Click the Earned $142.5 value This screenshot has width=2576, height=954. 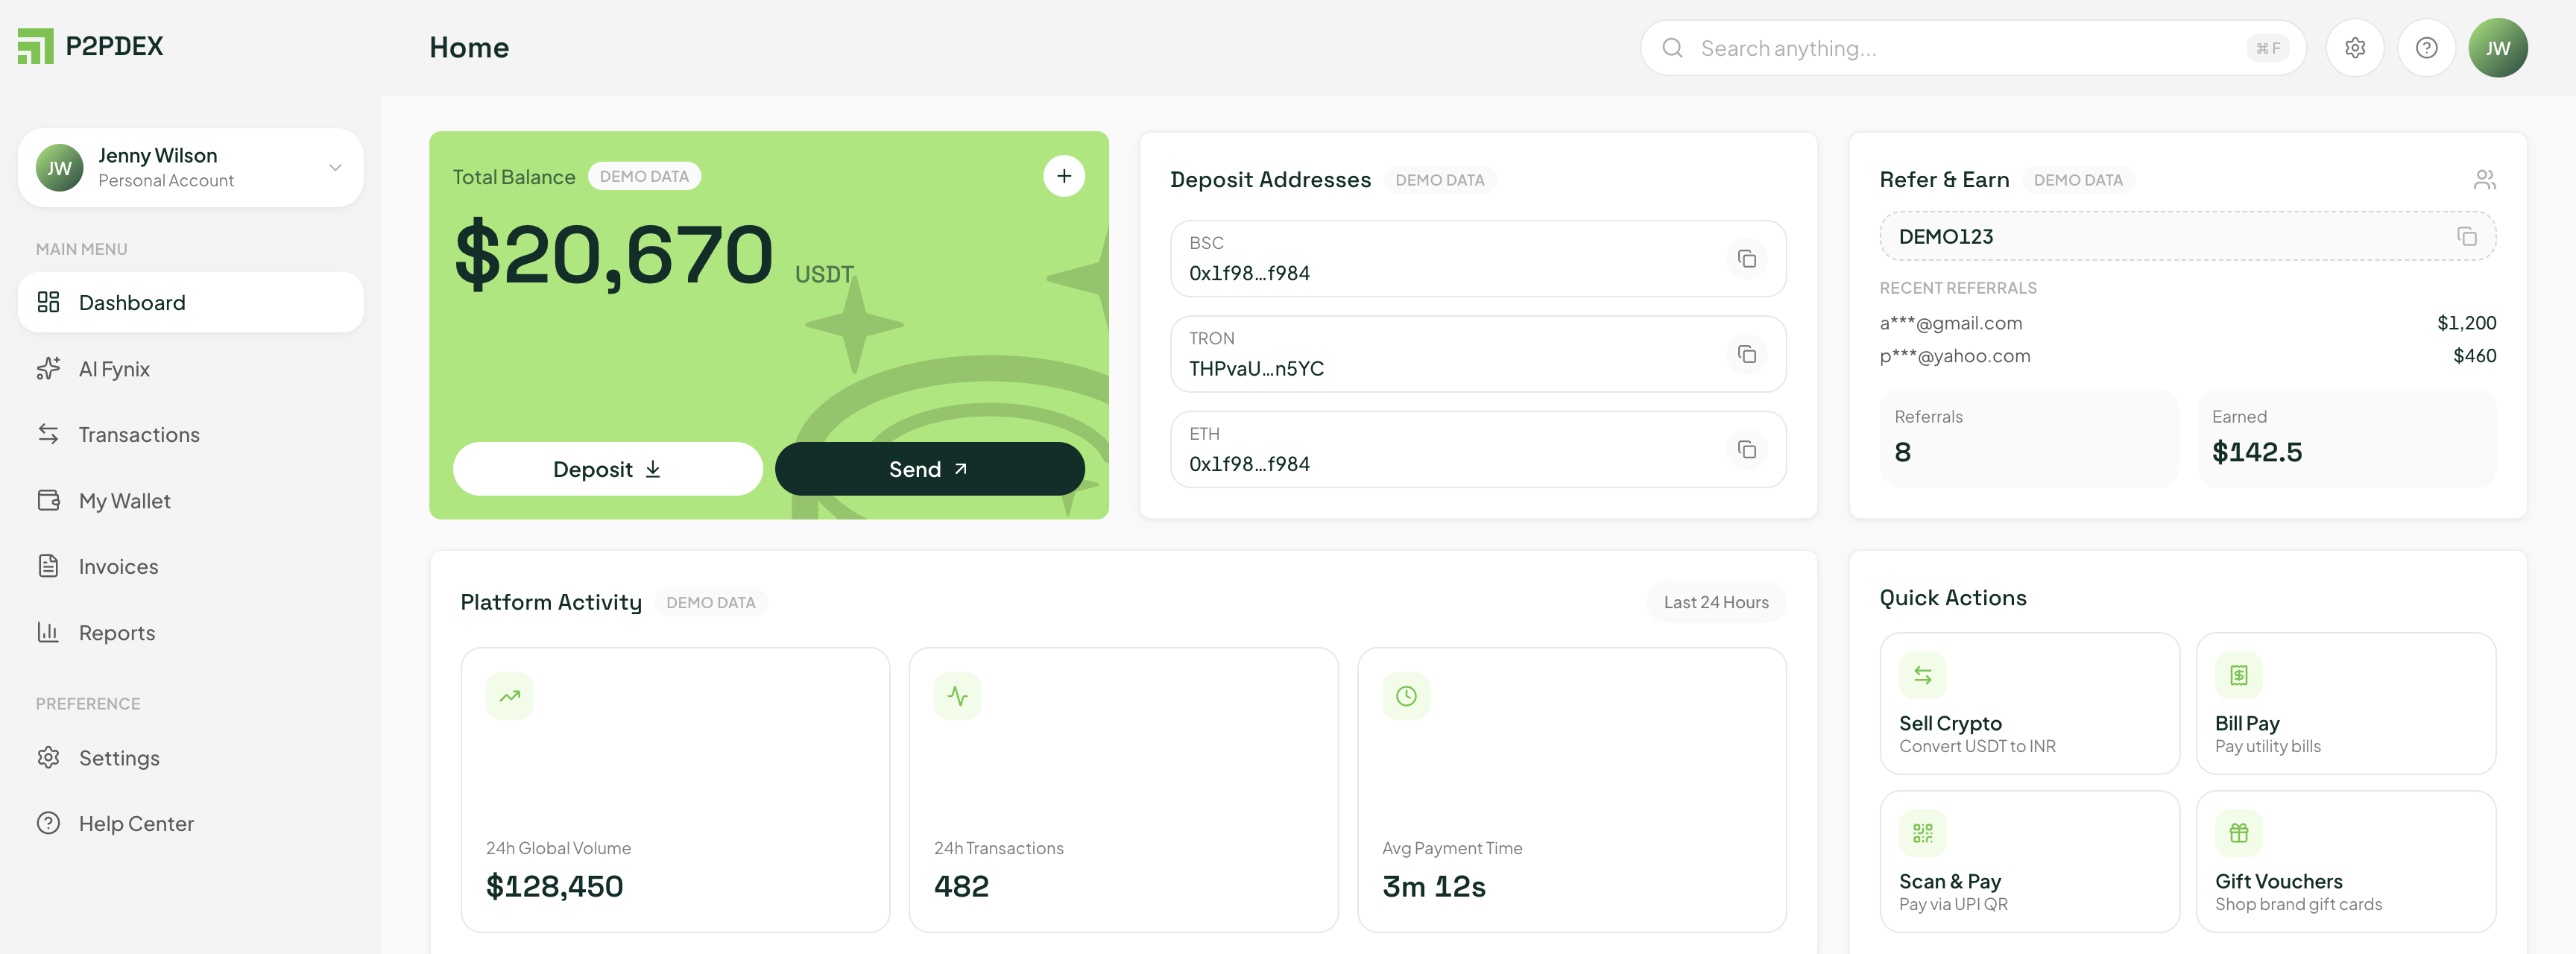[x=2257, y=452]
